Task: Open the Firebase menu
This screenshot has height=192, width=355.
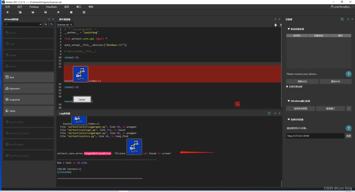Action: (x=34, y=7)
